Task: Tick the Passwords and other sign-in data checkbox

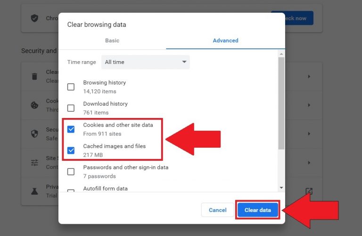Action: 71,172
